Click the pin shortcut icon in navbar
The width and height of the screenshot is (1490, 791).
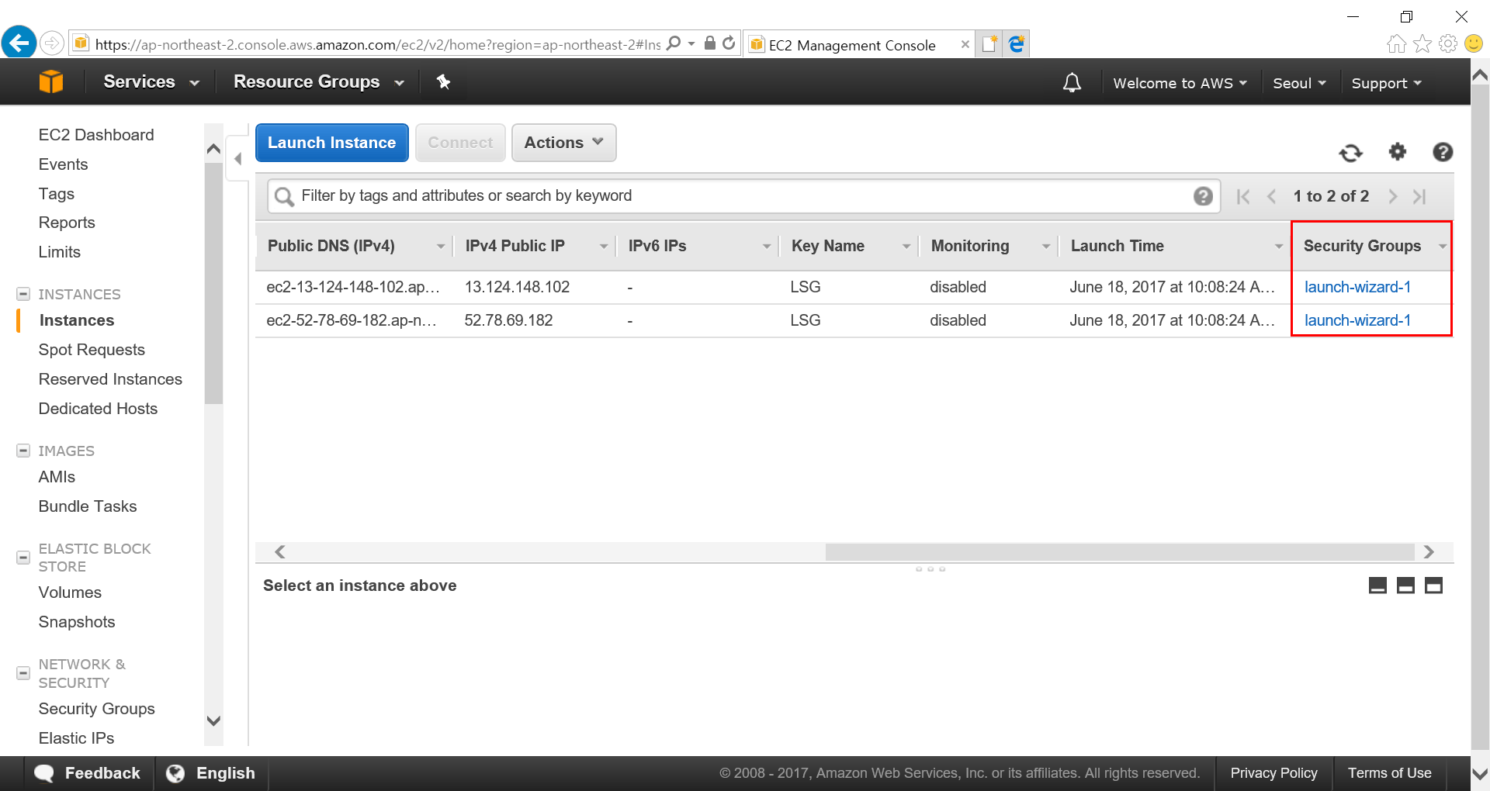click(443, 81)
